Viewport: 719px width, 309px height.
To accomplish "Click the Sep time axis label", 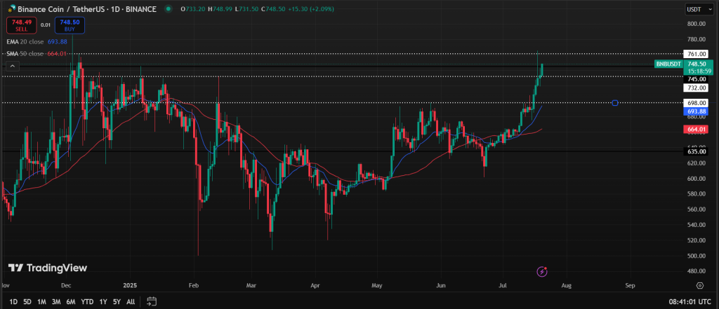I will click(630, 286).
